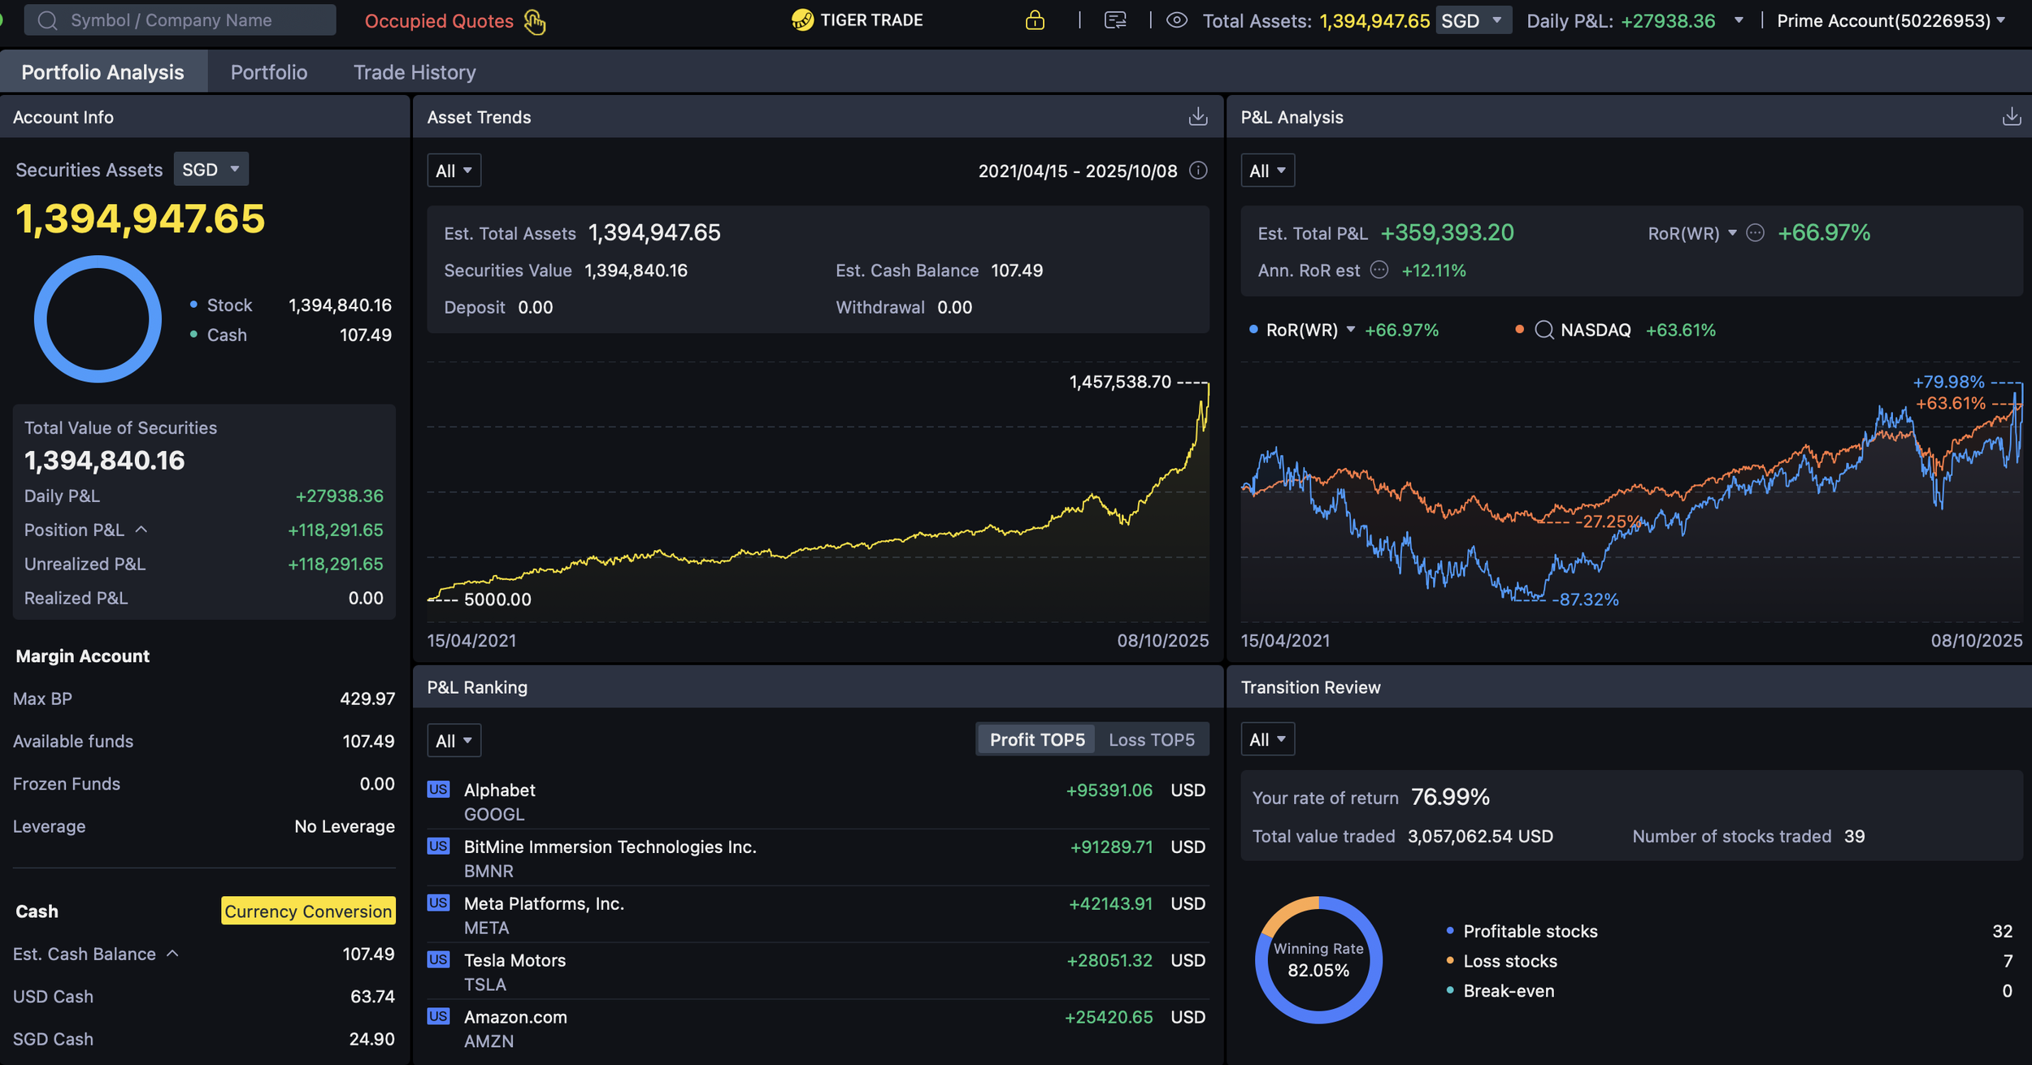Screen dimensions: 2032x1065
Task: Open the NASDAQ index comparison search icon
Action: (1544, 330)
